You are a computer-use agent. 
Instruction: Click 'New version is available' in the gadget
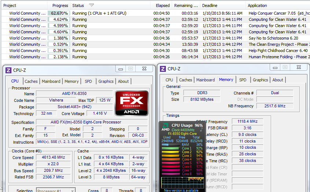pos(181,190)
